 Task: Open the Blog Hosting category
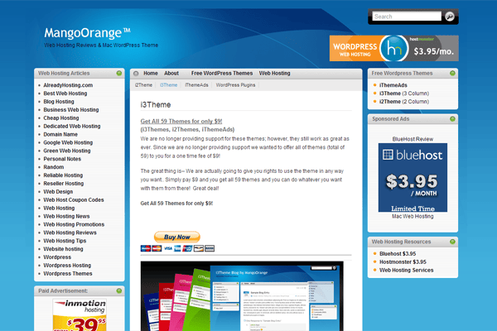(59, 102)
